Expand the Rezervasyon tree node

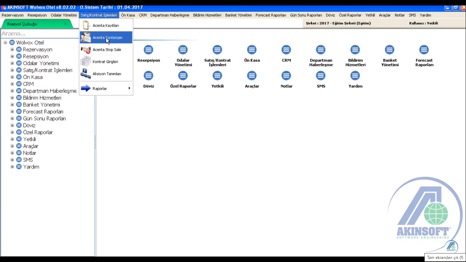(12, 49)
